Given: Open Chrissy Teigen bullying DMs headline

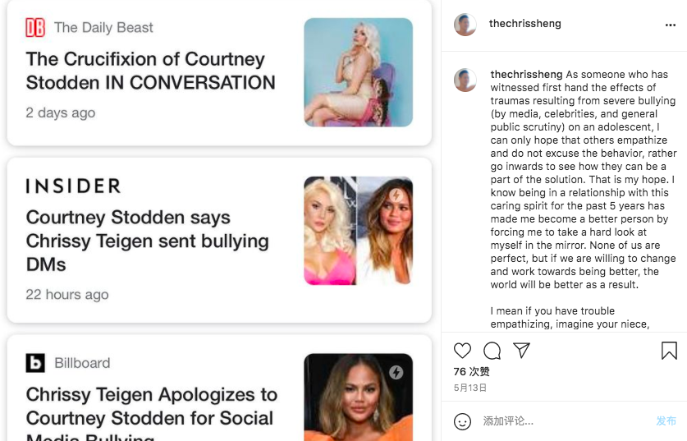Looking at the screenshot, I should [147, 241].
